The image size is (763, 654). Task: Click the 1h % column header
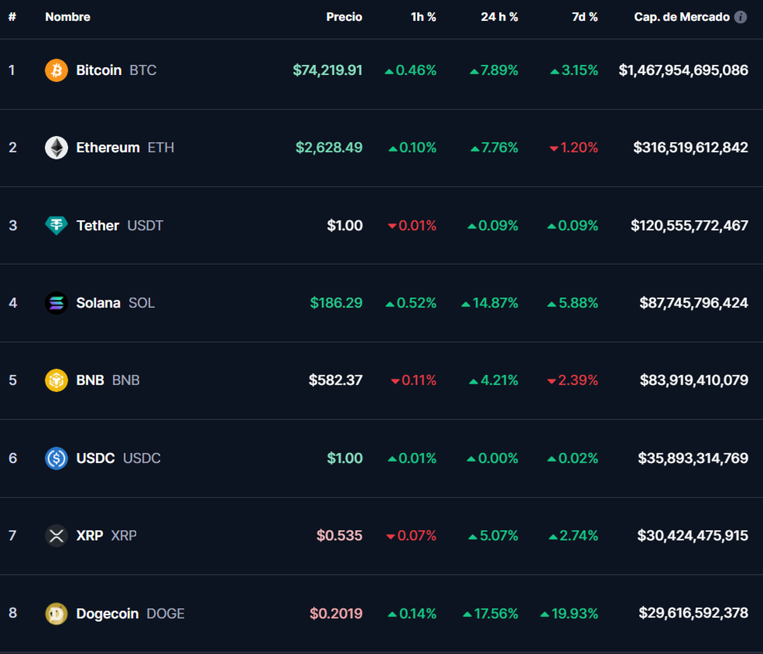pyautogui.click(x=423, y=17)
